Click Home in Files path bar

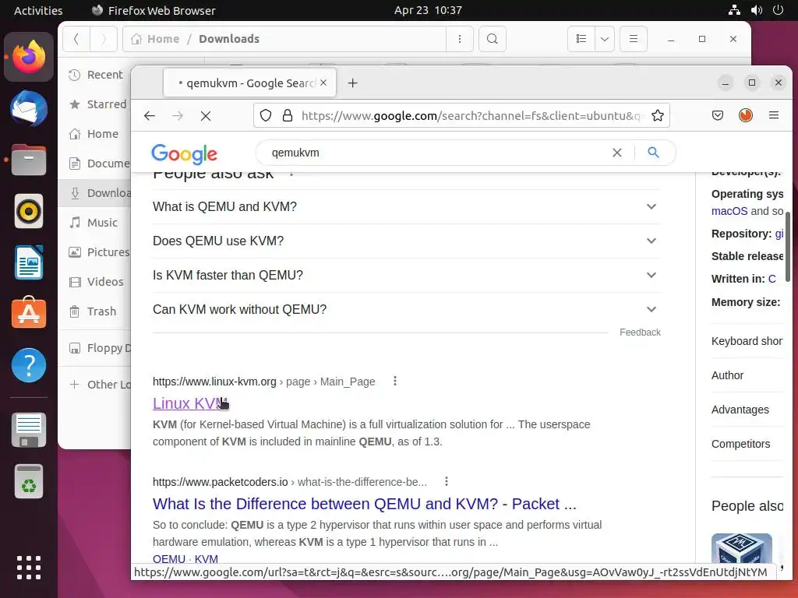155,39
